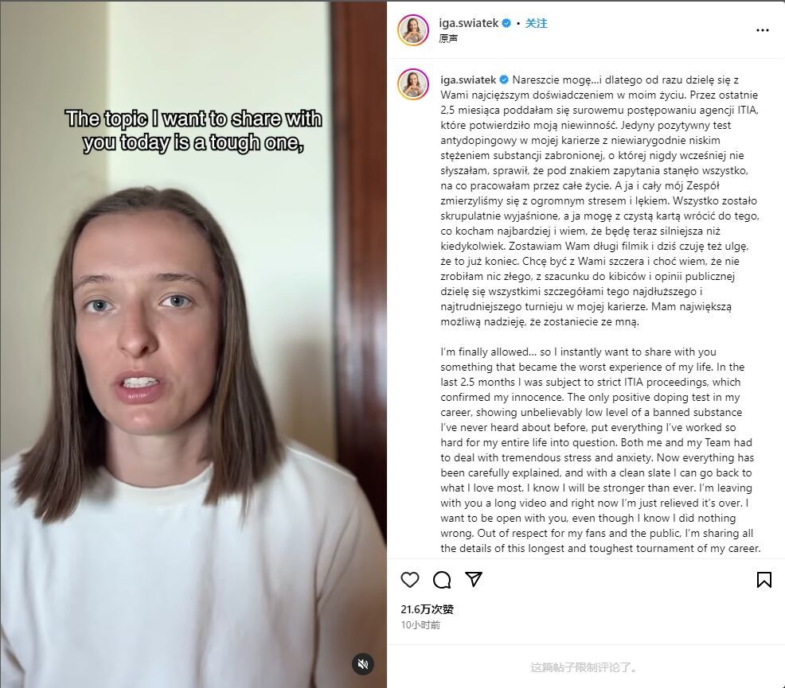Screen dimensions: 785x688
Task: Save post with bookmark icon
Action: click(x=764, y=580)
